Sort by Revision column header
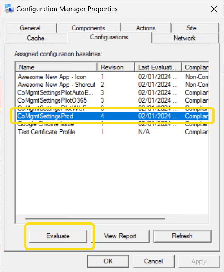This screenshot has height=272, width=224. [116, 67]
